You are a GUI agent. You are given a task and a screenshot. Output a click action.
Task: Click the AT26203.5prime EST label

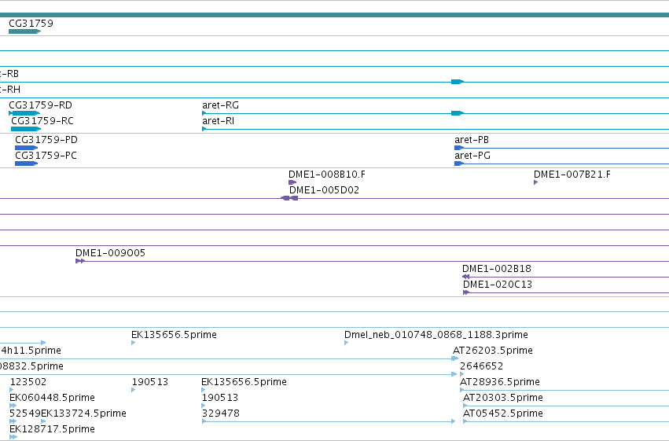pos(493,351)
